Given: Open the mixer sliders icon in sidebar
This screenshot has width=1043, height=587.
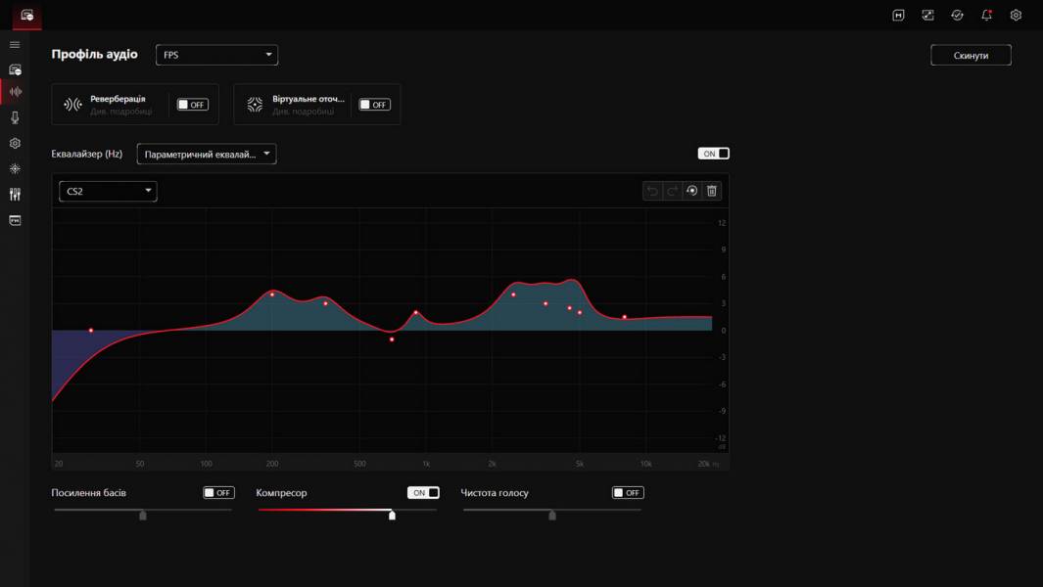Looking at the screenshot, I should (x=15, y=194).
